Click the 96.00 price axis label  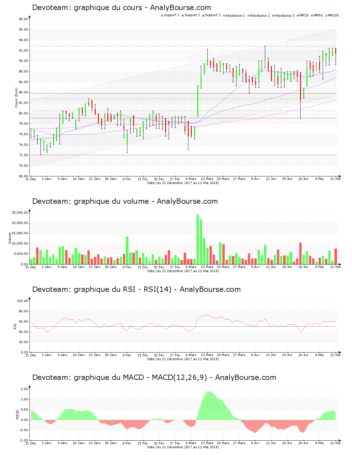(x=23, y=30)
